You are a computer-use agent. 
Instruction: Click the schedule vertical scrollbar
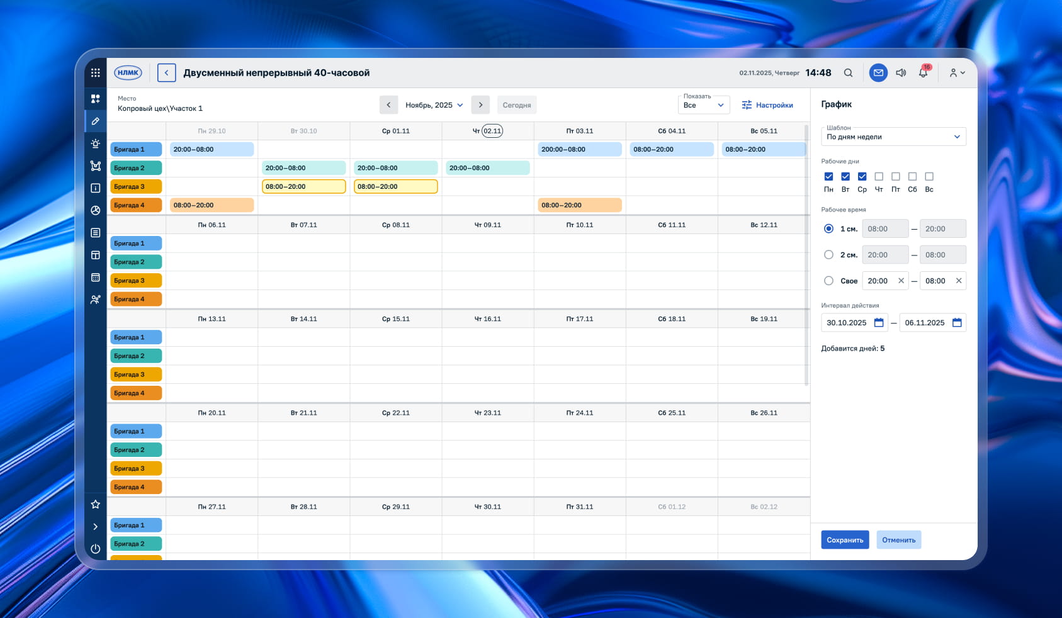click(807, 254)
